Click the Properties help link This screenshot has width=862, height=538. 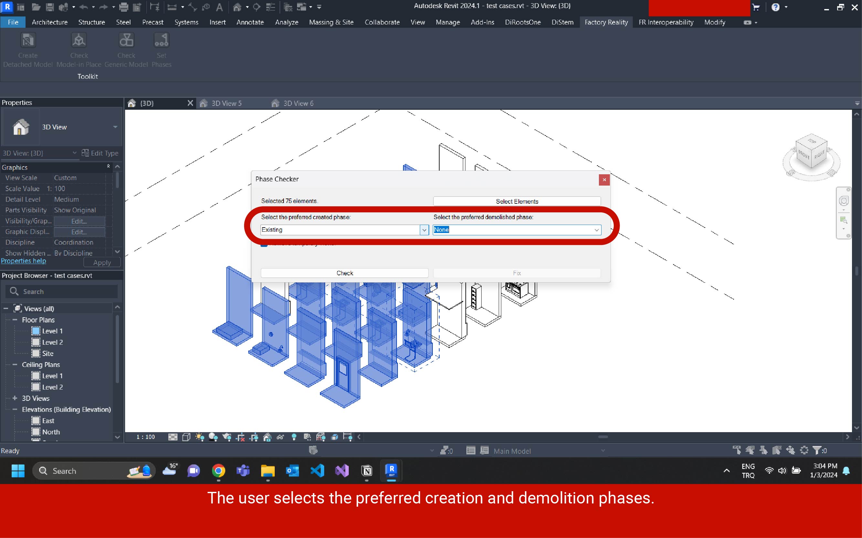click(x=24, y=261)
